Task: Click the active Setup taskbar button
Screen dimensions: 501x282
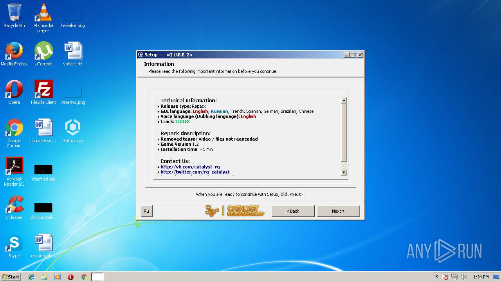Action: [97, 277]
